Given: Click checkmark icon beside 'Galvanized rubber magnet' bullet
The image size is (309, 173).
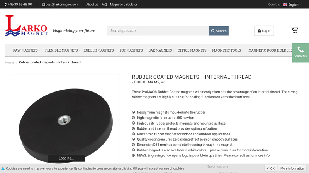Looking at the screenshot, I should click(133, 134).
